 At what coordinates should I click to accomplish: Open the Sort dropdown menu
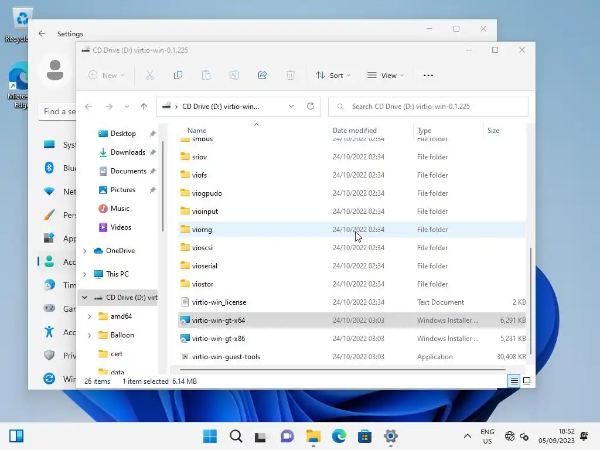click(333, 76)
